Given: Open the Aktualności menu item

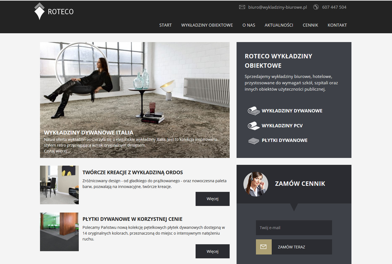Looking at the screenshot, I should point(279,25).
